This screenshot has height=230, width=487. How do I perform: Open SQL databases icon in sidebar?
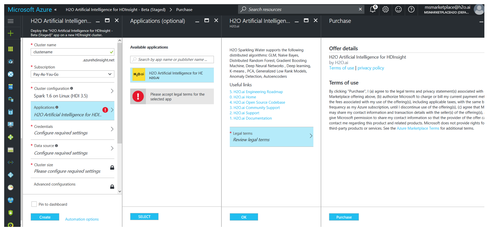click(x=10, y=87)
